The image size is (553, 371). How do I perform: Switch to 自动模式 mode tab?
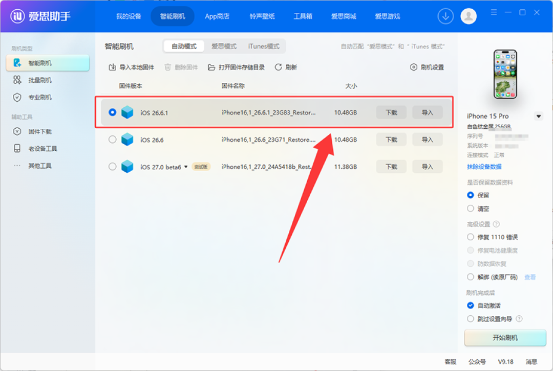(184, 47)
